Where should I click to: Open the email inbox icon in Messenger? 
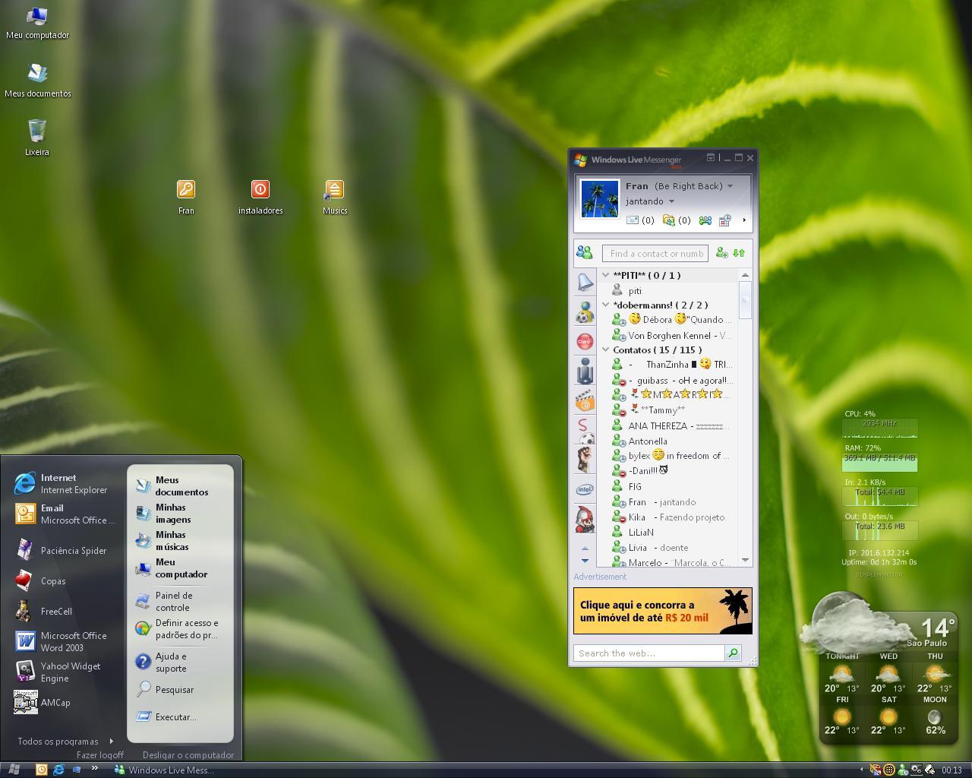click(x=633, y=220)
